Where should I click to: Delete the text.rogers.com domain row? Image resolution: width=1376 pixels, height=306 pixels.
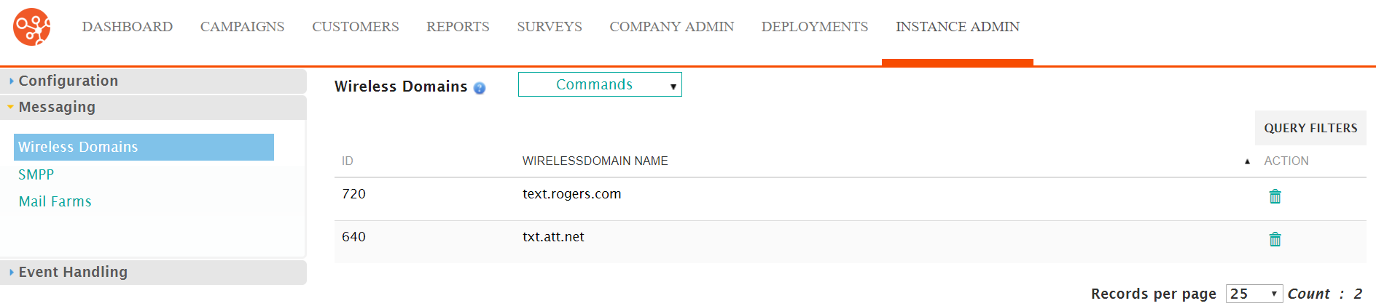click(1275, 196)
